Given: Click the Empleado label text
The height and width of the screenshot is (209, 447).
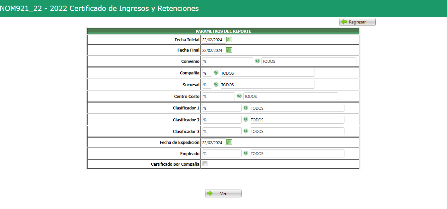Looking at the screenshot, I should coord(190,153).
